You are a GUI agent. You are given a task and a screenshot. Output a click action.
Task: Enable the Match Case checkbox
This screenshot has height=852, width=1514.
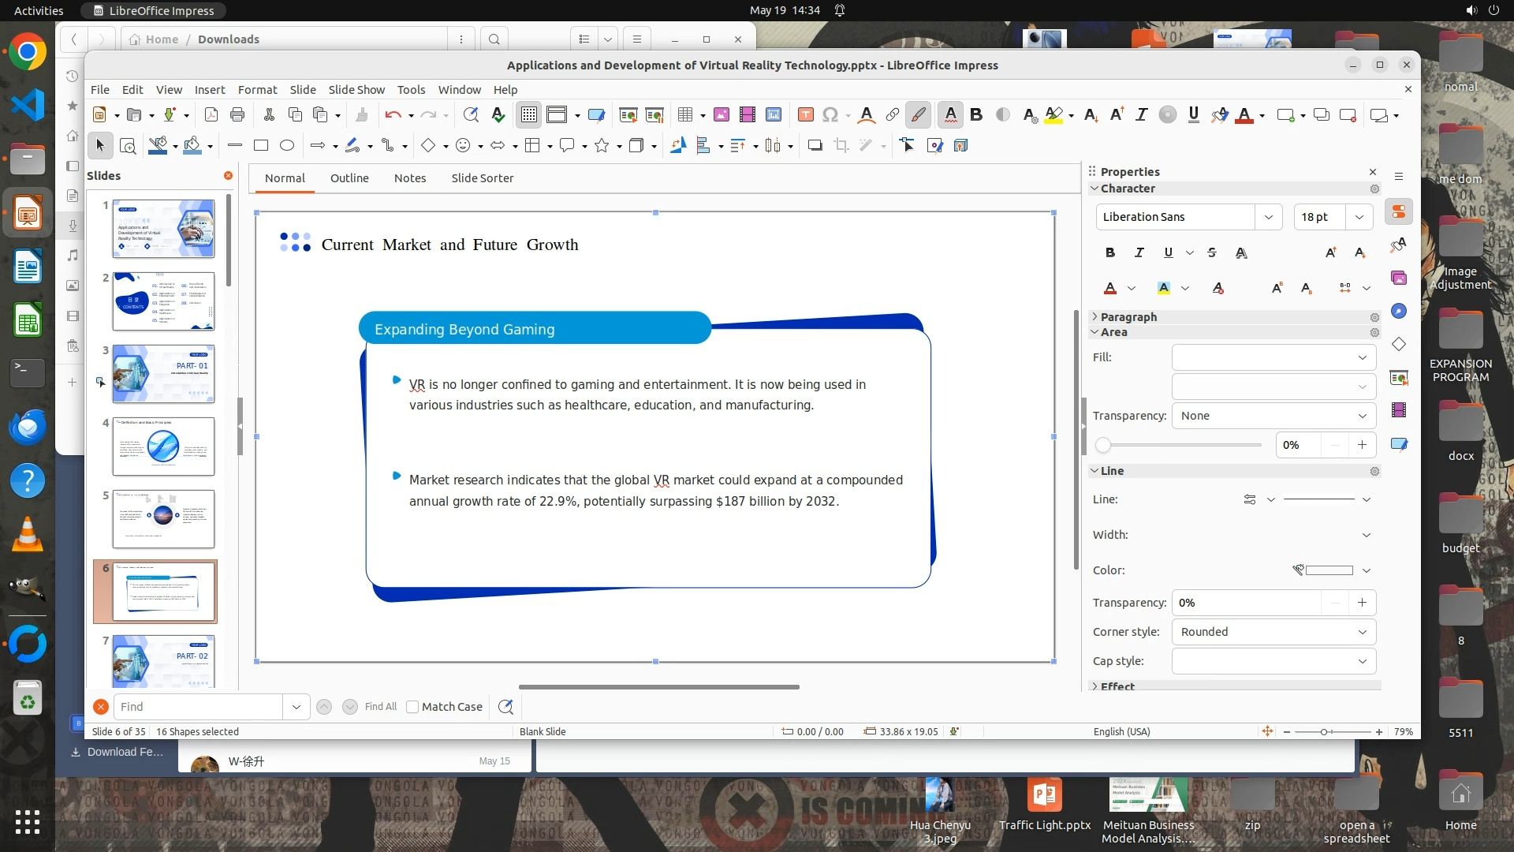click(x=412, y=707)
